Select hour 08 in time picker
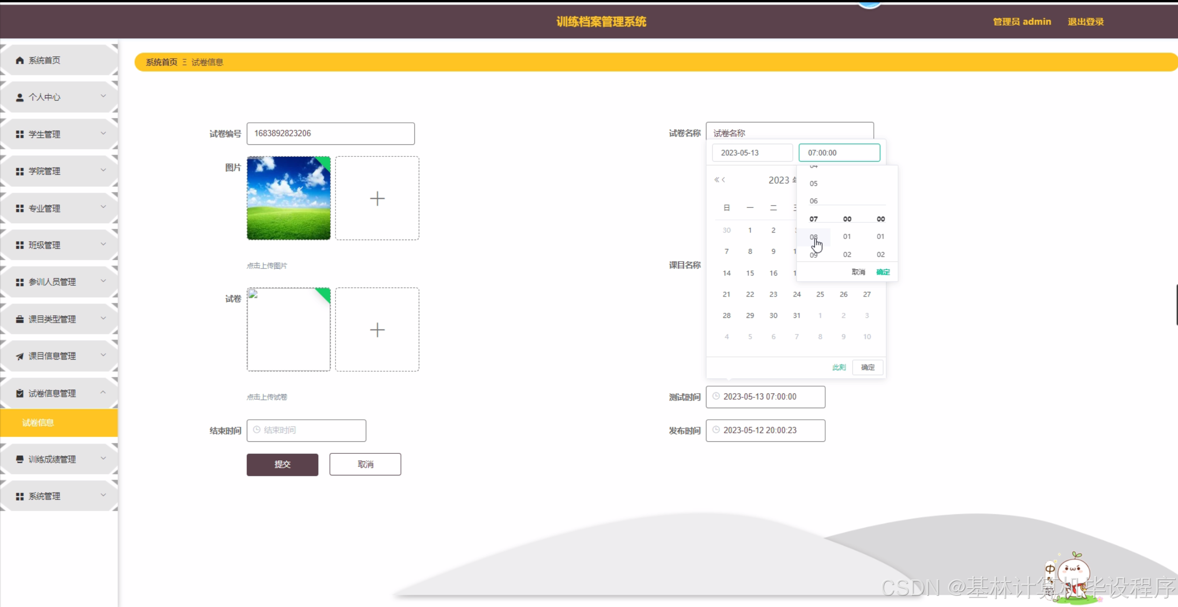 point(814,237)
